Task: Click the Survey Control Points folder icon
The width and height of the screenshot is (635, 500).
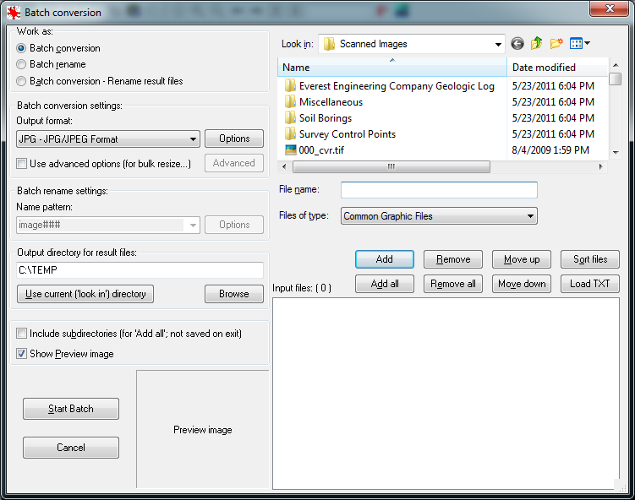Action: pos(290,134)
